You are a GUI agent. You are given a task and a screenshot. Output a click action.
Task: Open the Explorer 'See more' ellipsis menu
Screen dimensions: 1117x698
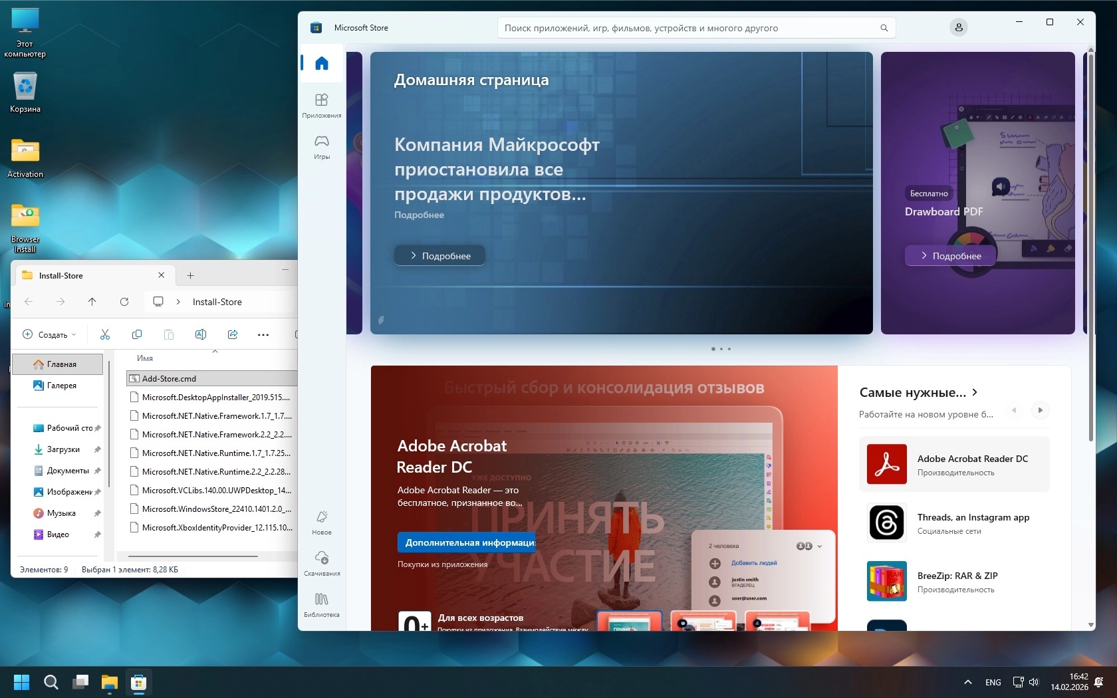point(263,334)
